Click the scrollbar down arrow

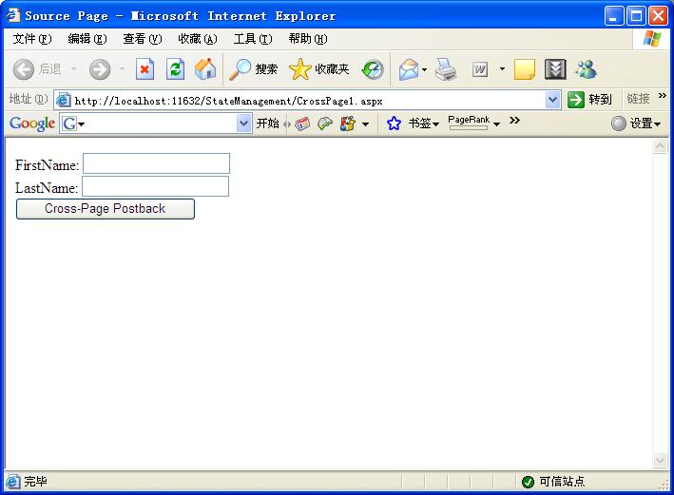pos(661,461)
